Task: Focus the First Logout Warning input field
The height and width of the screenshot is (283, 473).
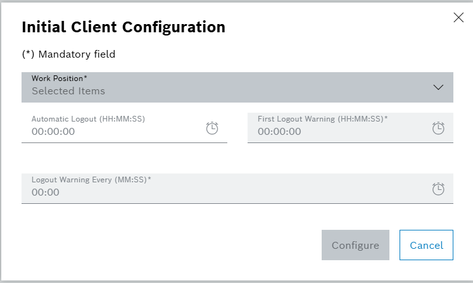Action: click(x=336, y=132)
